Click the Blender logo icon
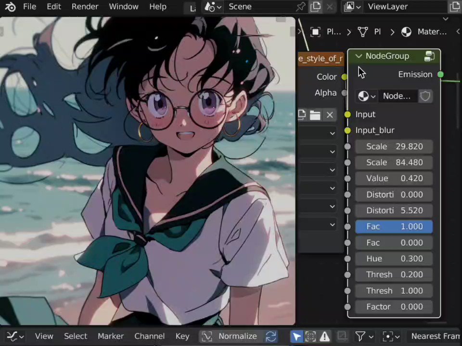This screenshot has width=462, height=346. click(x=10, y=7)
